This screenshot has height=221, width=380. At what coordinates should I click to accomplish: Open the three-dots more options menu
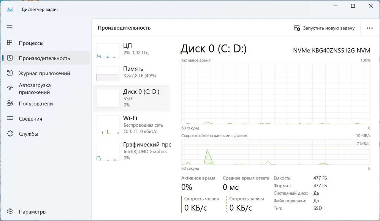pyautogui.click(x=369, y=28)
